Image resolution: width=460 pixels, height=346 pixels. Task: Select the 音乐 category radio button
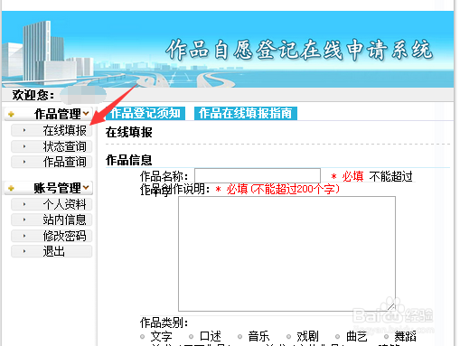tap(239, 337)
